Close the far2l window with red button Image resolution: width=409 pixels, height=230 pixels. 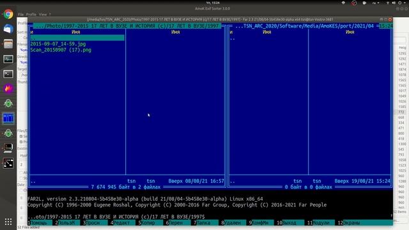[x=390, y=19]
